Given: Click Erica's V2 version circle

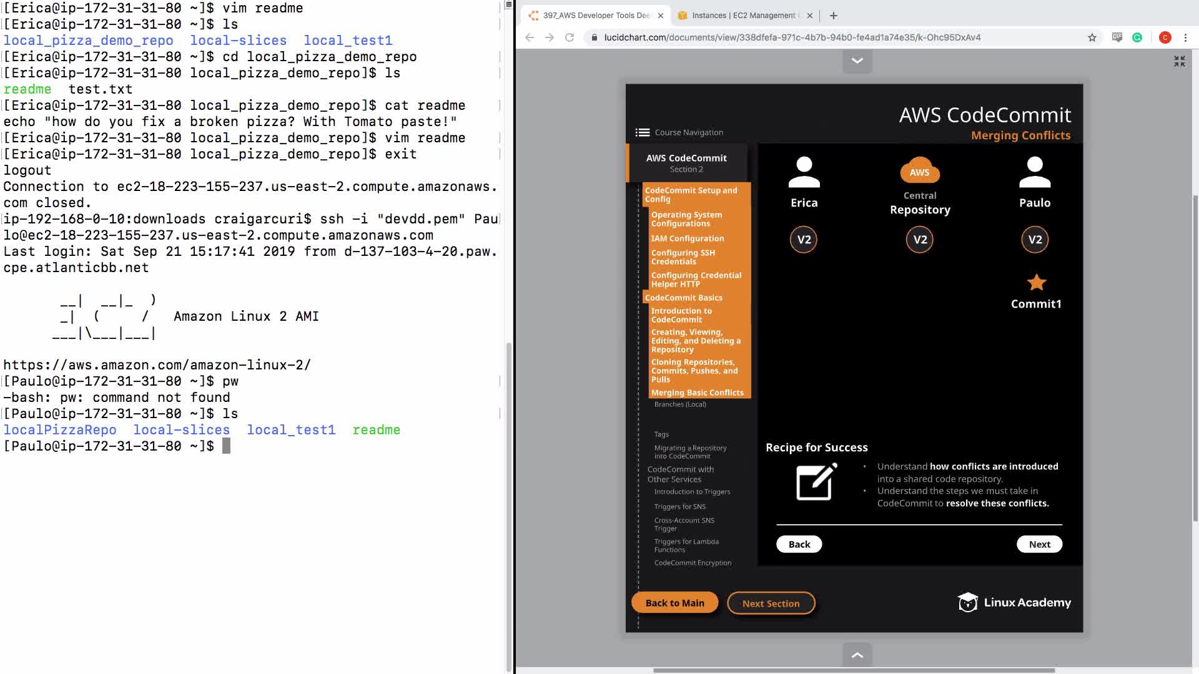Looking at the screenshot, I should pos(804,240).
